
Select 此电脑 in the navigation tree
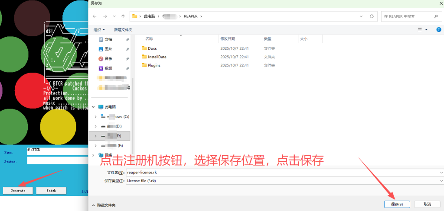[110, 107]
